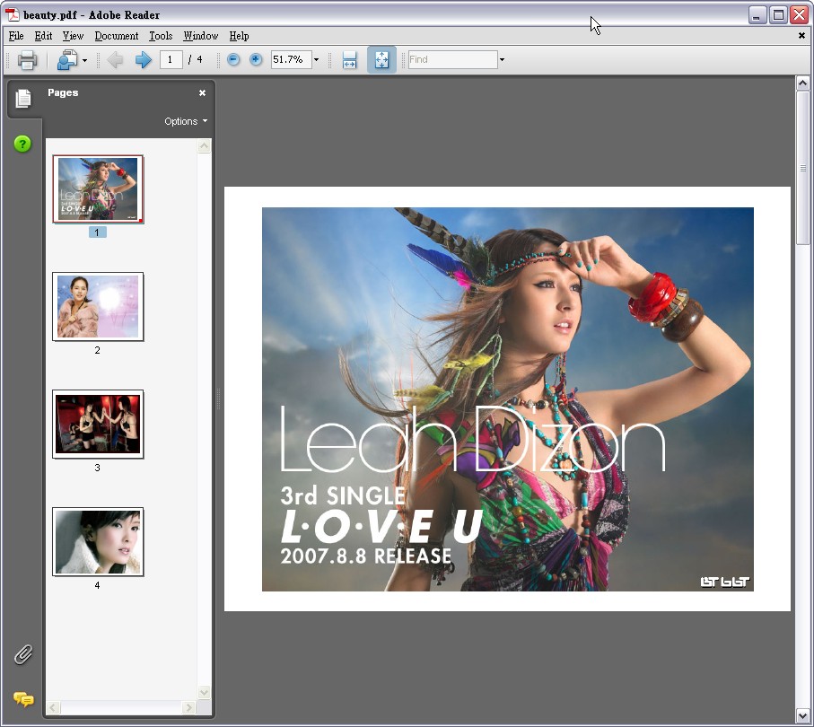Viewport: 814px width, 727px height.
Task: Start a collaboration meeting icon
Action: pos(67,60)
